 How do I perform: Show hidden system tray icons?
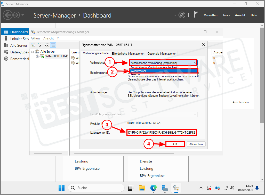[201, 188]
